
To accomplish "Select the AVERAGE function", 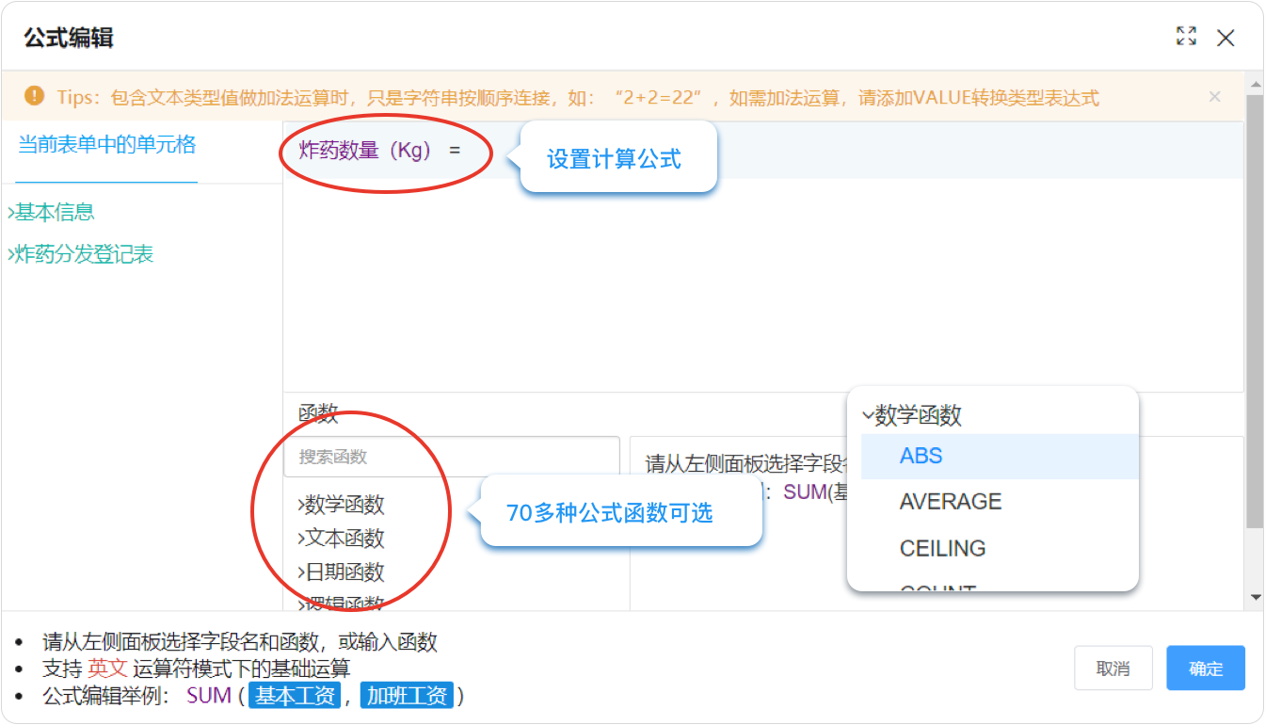I will point(950,502).
